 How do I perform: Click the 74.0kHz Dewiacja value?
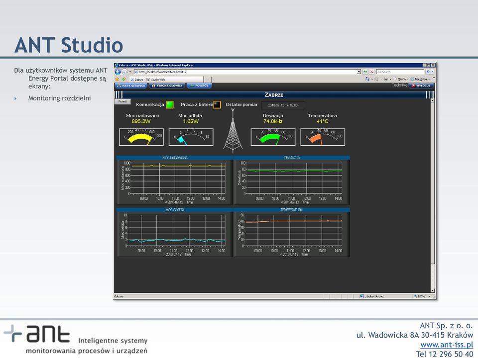point(273,121)
